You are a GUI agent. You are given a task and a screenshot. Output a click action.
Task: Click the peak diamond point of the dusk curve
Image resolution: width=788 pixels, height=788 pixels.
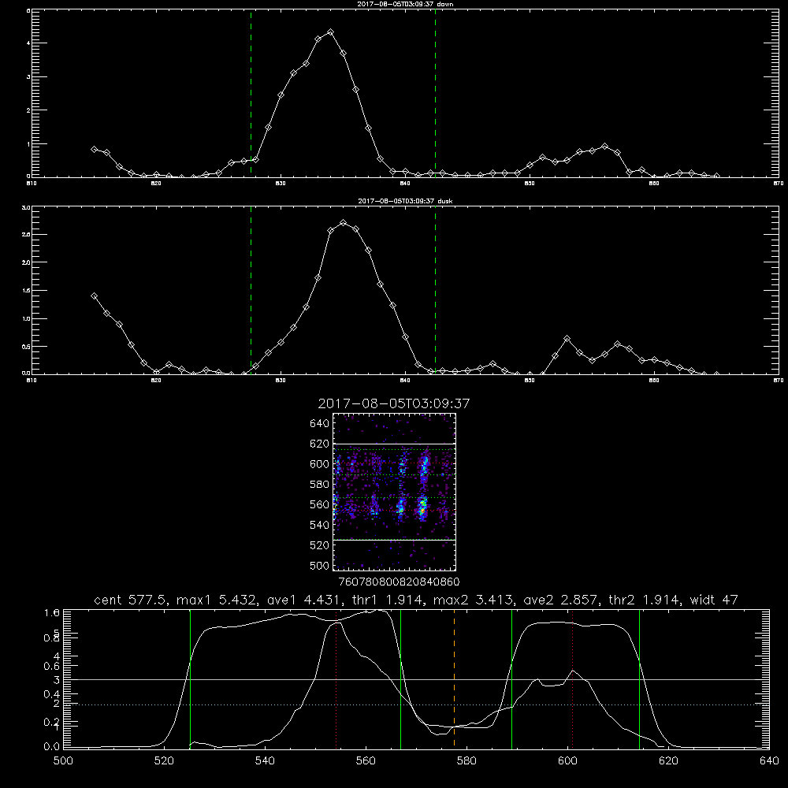click(344, 223)
